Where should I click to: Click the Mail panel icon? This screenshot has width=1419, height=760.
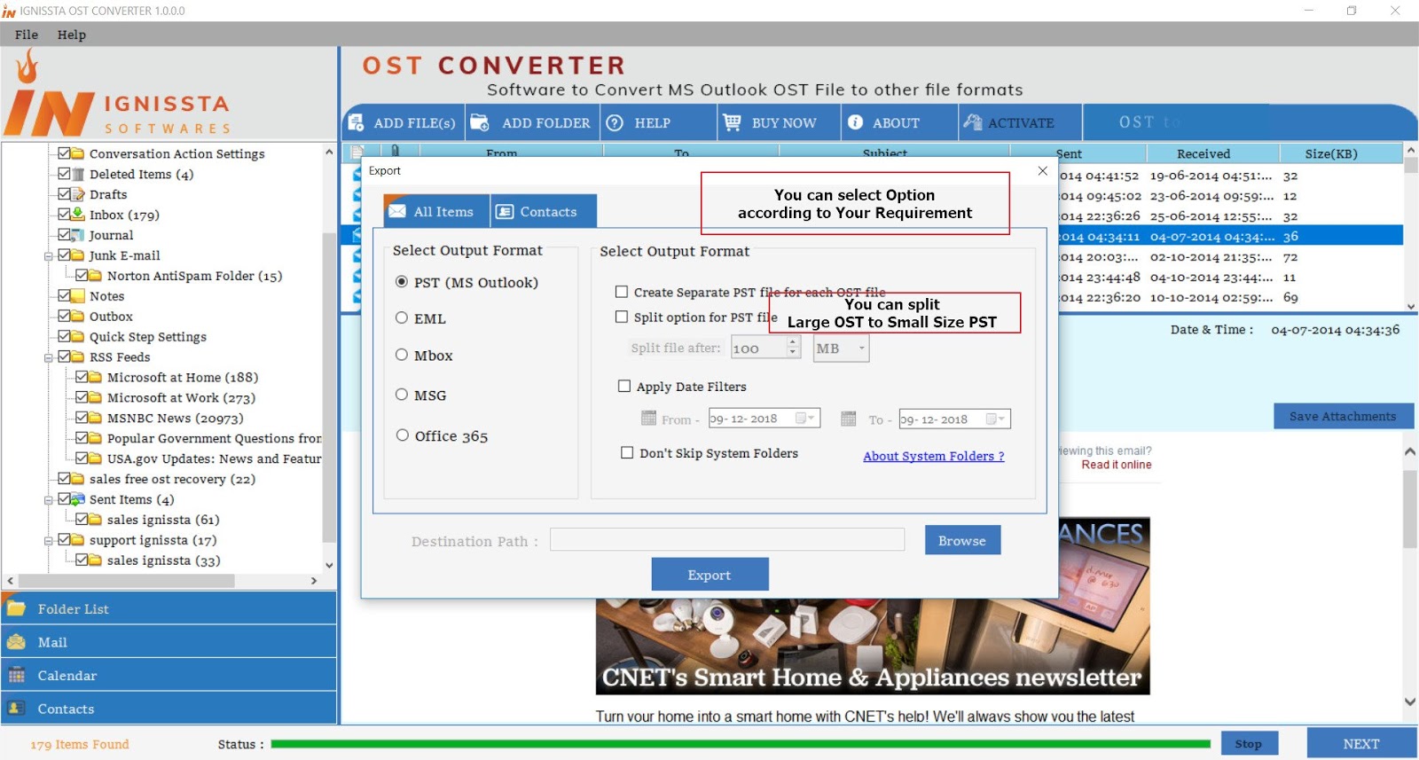[16, 641]
